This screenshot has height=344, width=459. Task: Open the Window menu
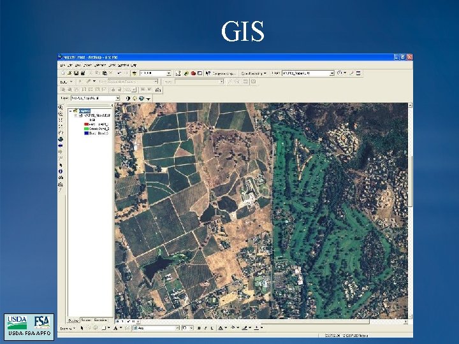(123, 65)
